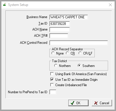Click the Business Name input field
Viewport: 116px width, 111px height.
point(69,17)
